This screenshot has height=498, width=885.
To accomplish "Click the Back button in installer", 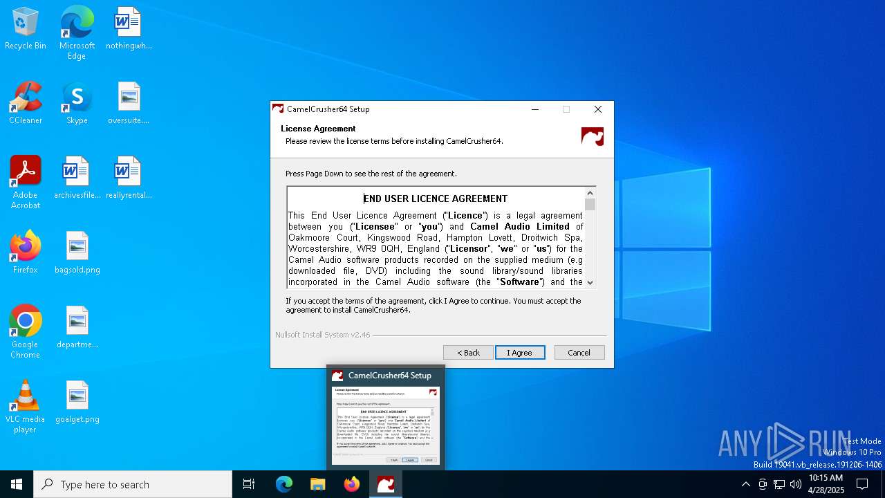I will 468,353.
